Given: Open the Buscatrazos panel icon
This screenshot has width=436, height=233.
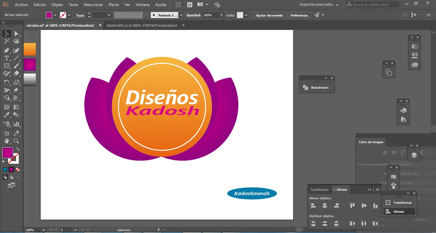Looking at the screenshot, I should 306,87.
